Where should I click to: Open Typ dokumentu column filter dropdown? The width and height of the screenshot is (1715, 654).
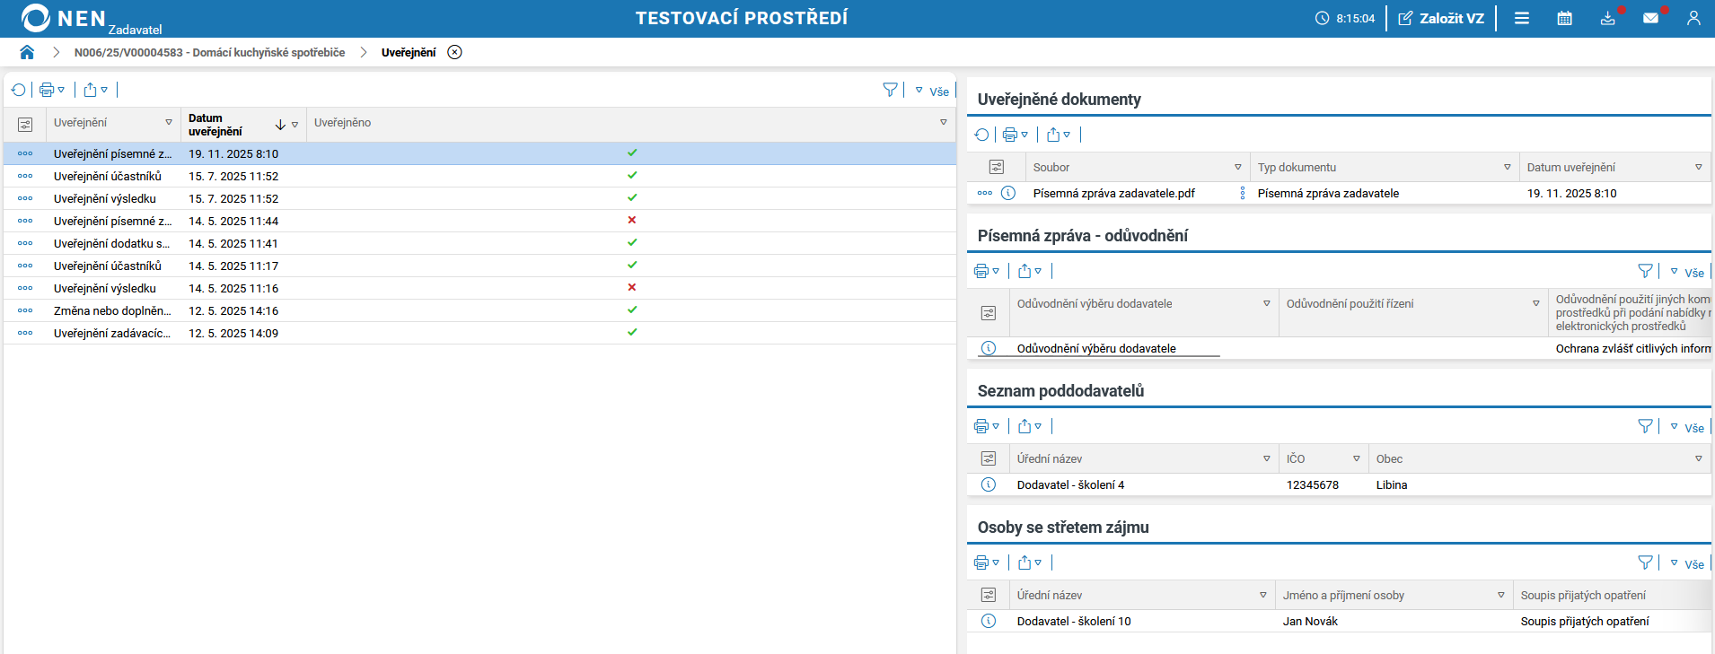tap(1508, 168)
